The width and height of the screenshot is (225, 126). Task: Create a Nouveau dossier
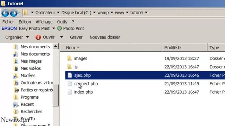(x=105, y=37)
